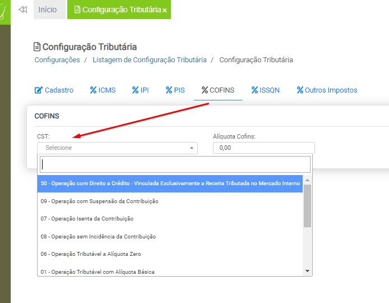The image size is (389, 303).
Task: Click the green logo icon in sidebar
Action: (5, 11)
